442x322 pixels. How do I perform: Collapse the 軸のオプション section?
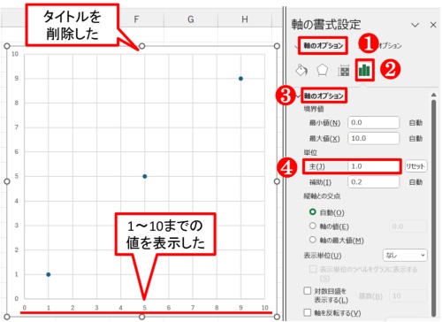(299, 96)
